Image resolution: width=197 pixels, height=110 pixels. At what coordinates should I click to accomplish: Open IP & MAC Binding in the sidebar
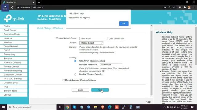[14, 79]
